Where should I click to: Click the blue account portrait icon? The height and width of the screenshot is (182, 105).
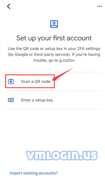tap(54, 24)
